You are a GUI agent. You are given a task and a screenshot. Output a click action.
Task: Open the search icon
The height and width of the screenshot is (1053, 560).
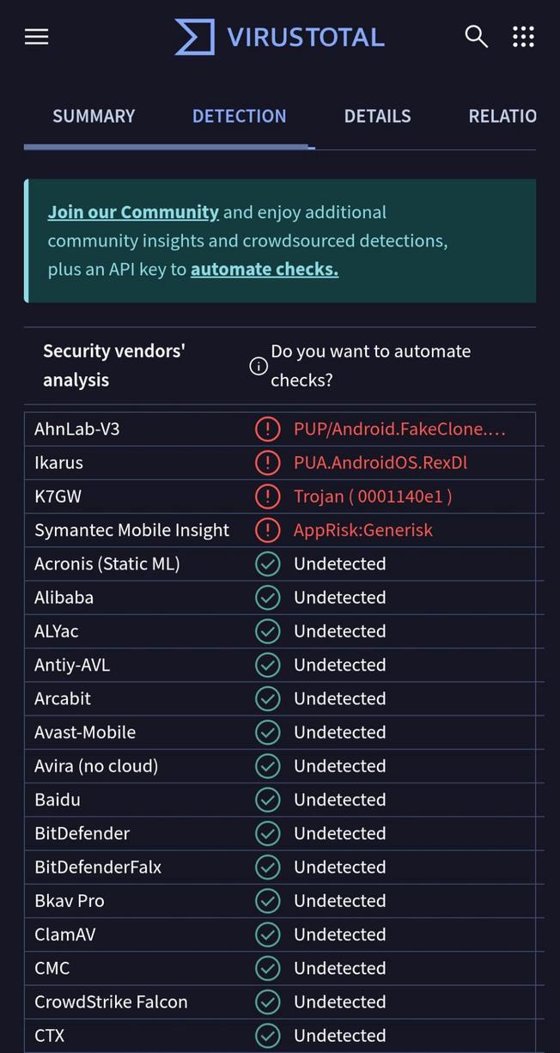[x=476, y=36]
